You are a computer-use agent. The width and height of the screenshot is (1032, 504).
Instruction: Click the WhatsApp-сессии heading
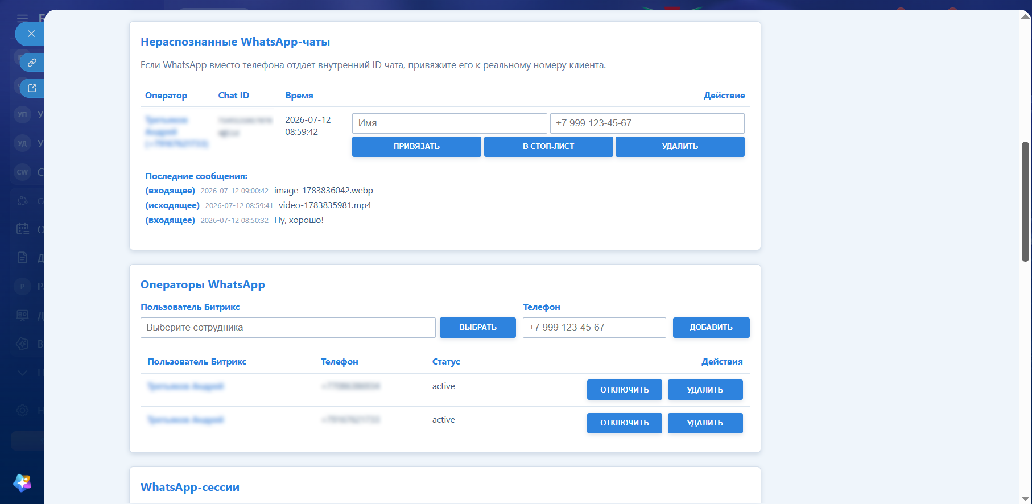pos(190,487)
